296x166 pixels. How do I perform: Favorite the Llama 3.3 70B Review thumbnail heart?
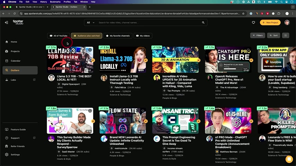(x=90, y=50)
